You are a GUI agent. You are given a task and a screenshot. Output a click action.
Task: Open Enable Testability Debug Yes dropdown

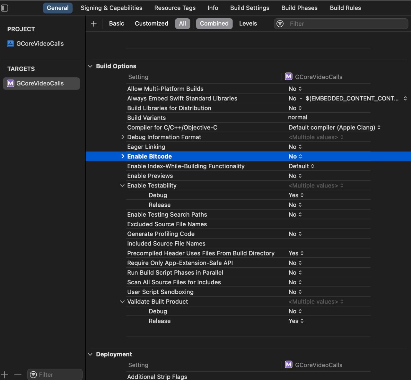(x=296, y=195)
